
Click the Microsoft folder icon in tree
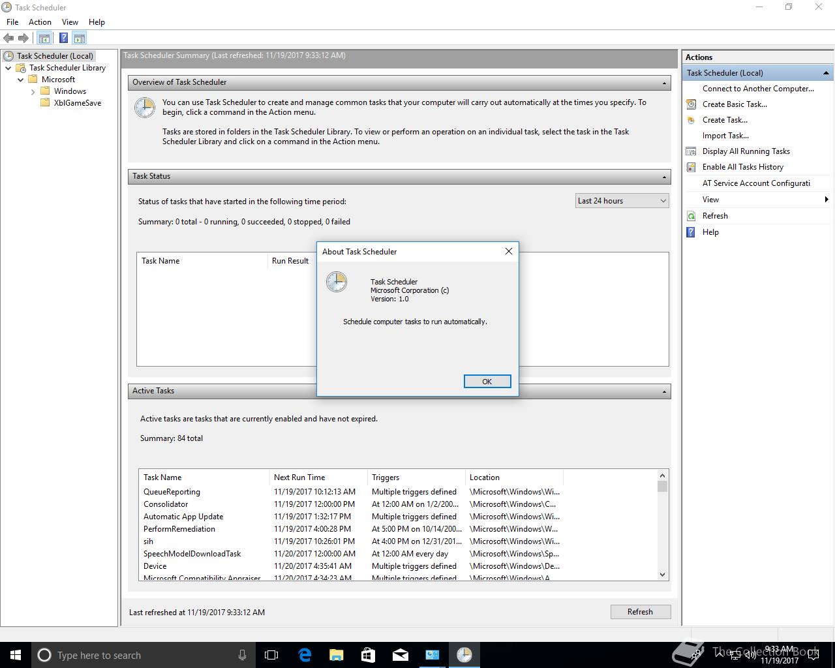[x=33, y=80]
